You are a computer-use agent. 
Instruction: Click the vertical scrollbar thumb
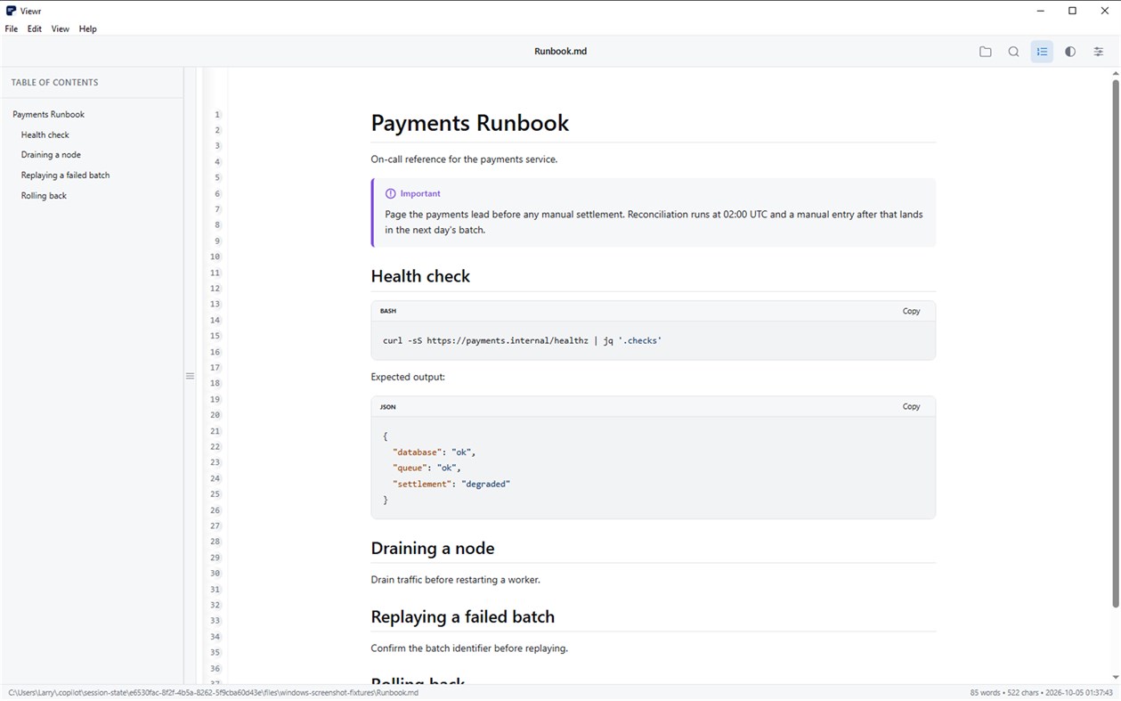click(1115, 344)
